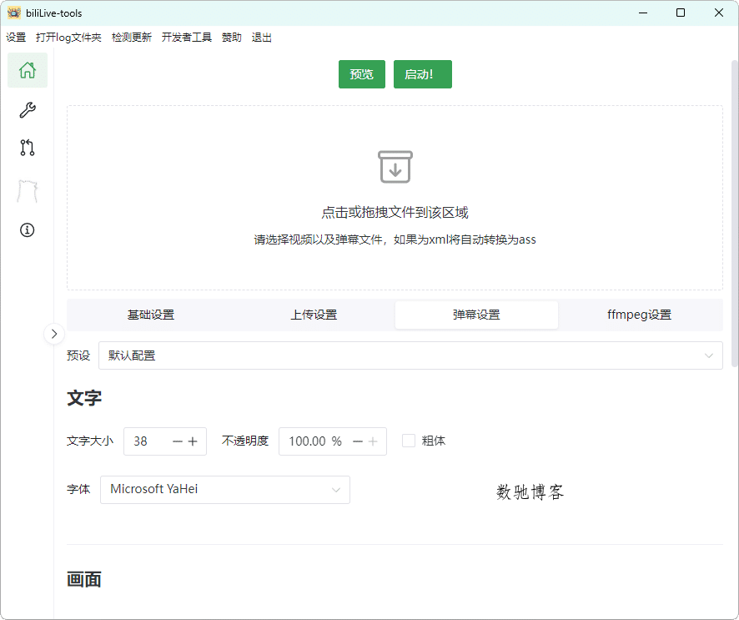Click the 检测更新 menu item
The height and width of the screenshot is (620, 739).
132,38
